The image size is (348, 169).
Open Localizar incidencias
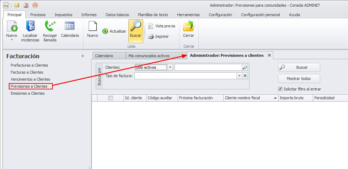[30, 32]
